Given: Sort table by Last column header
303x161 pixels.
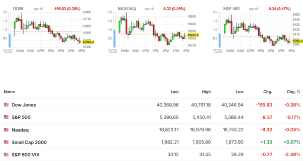Looking at the screenshot, I should [x=174, y=92].
